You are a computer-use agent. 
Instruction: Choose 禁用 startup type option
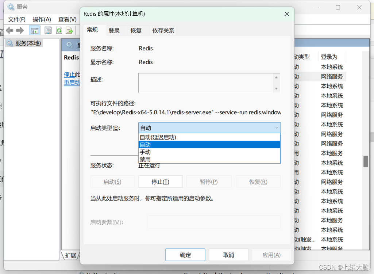point(209,159)
